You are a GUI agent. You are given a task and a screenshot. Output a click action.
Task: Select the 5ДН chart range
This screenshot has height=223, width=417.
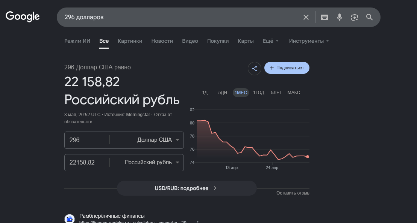coord(223,93)
